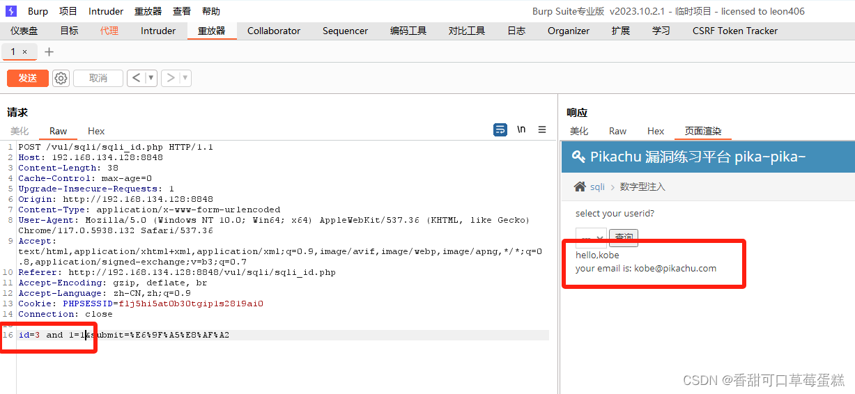The image size is (855, 394).
Task: Switch to the 学习 tab
Action: 661,31
